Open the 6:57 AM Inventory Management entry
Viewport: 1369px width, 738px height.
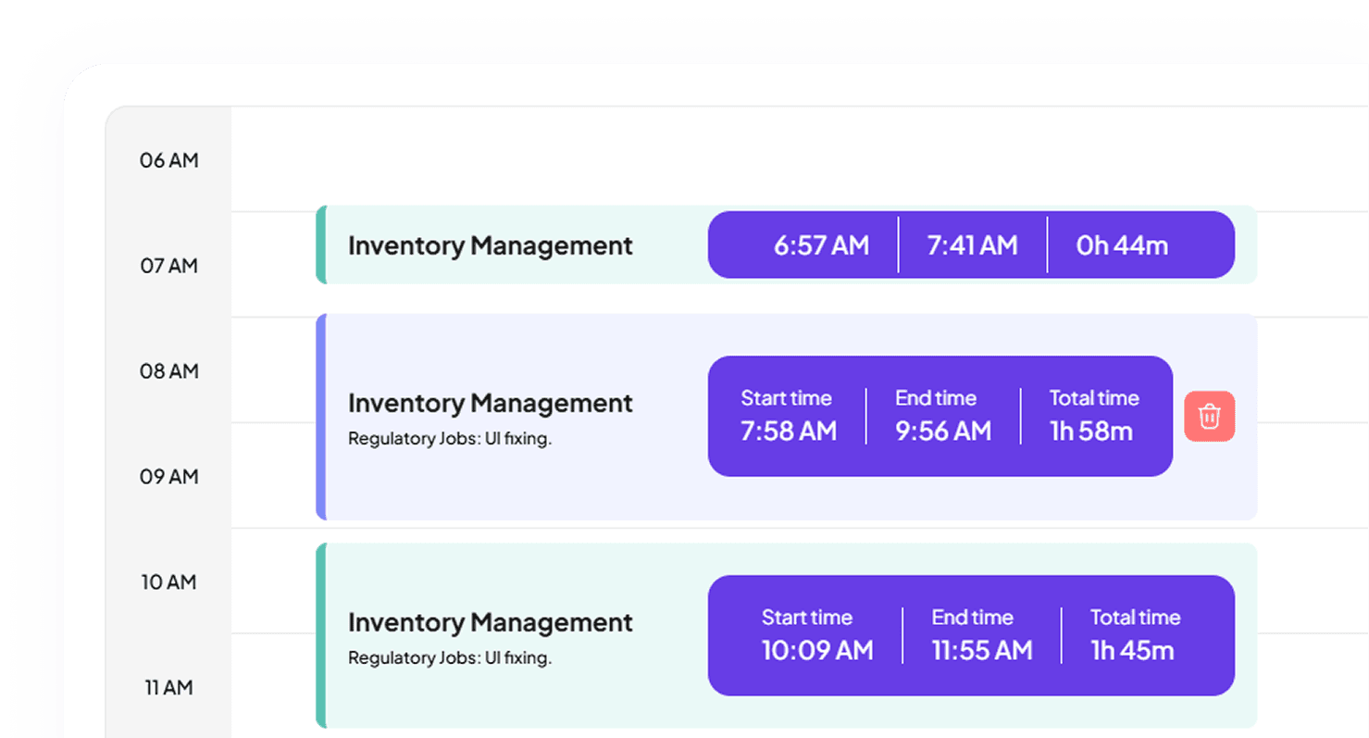(x=787, y=244)
